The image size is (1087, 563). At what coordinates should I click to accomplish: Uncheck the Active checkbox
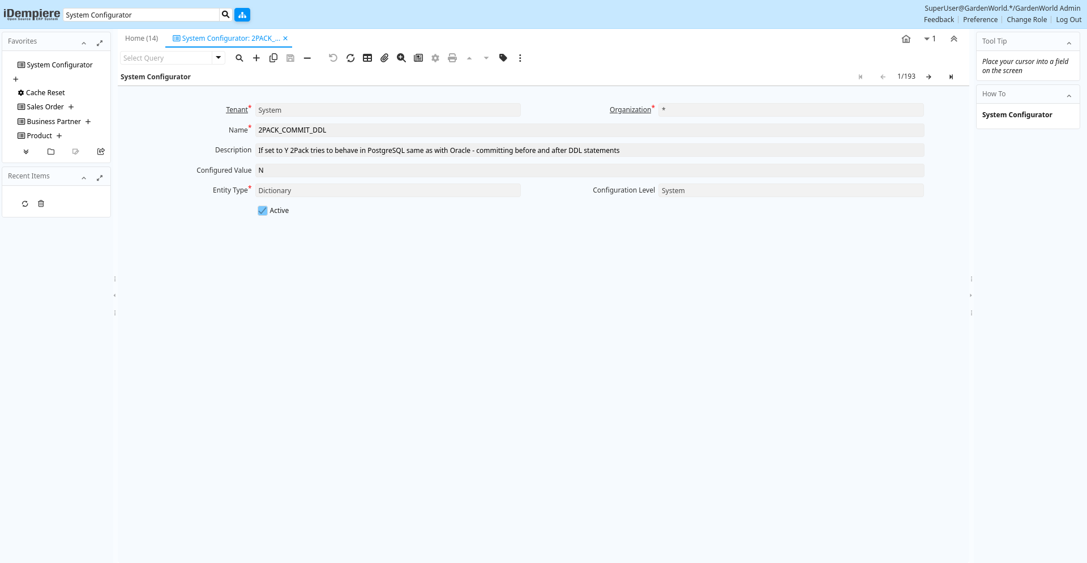tap(263, 211)
